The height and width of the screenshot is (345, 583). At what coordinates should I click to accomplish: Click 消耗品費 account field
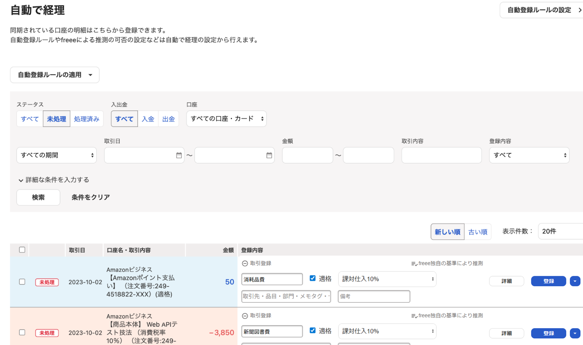click(272, 279)
